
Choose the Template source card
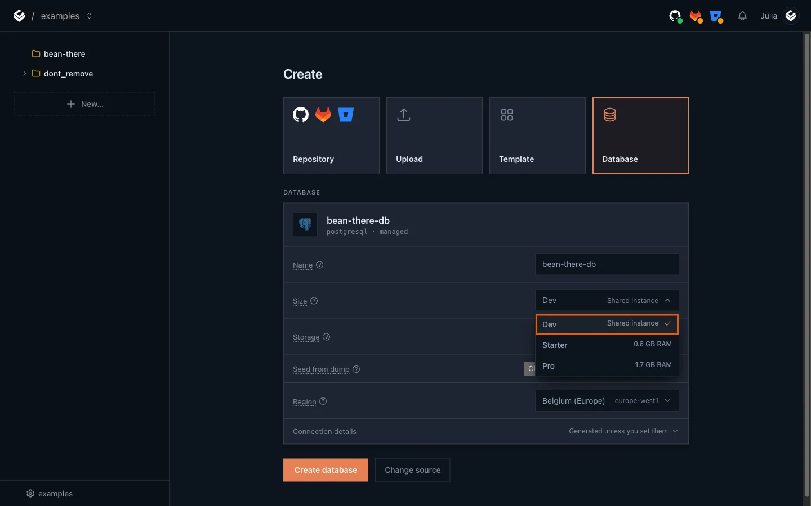[537, 135]
